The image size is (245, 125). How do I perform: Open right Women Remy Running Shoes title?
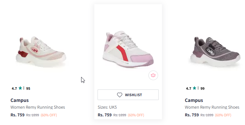pos(212,107)
